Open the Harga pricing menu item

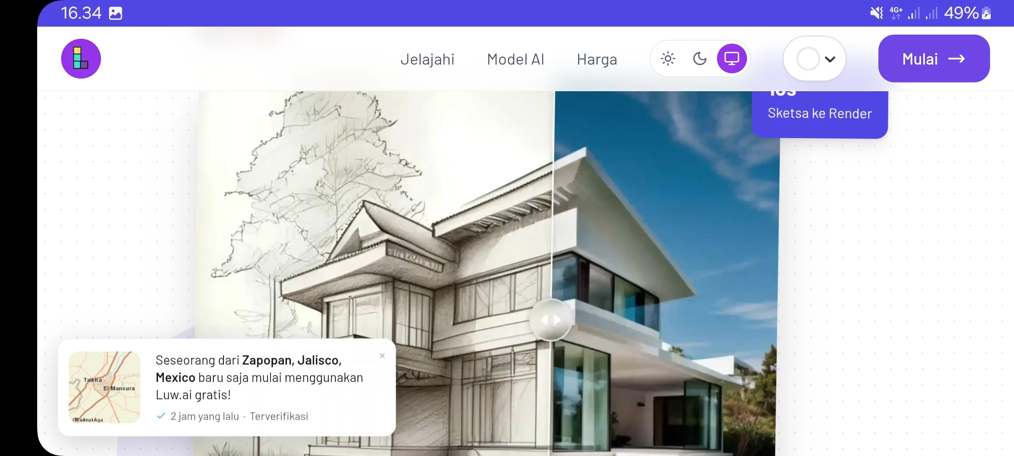pyautogui.click(x=597, y=59)
